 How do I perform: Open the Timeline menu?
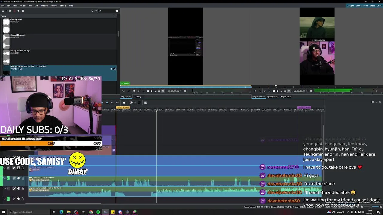(x=44, y=6)
